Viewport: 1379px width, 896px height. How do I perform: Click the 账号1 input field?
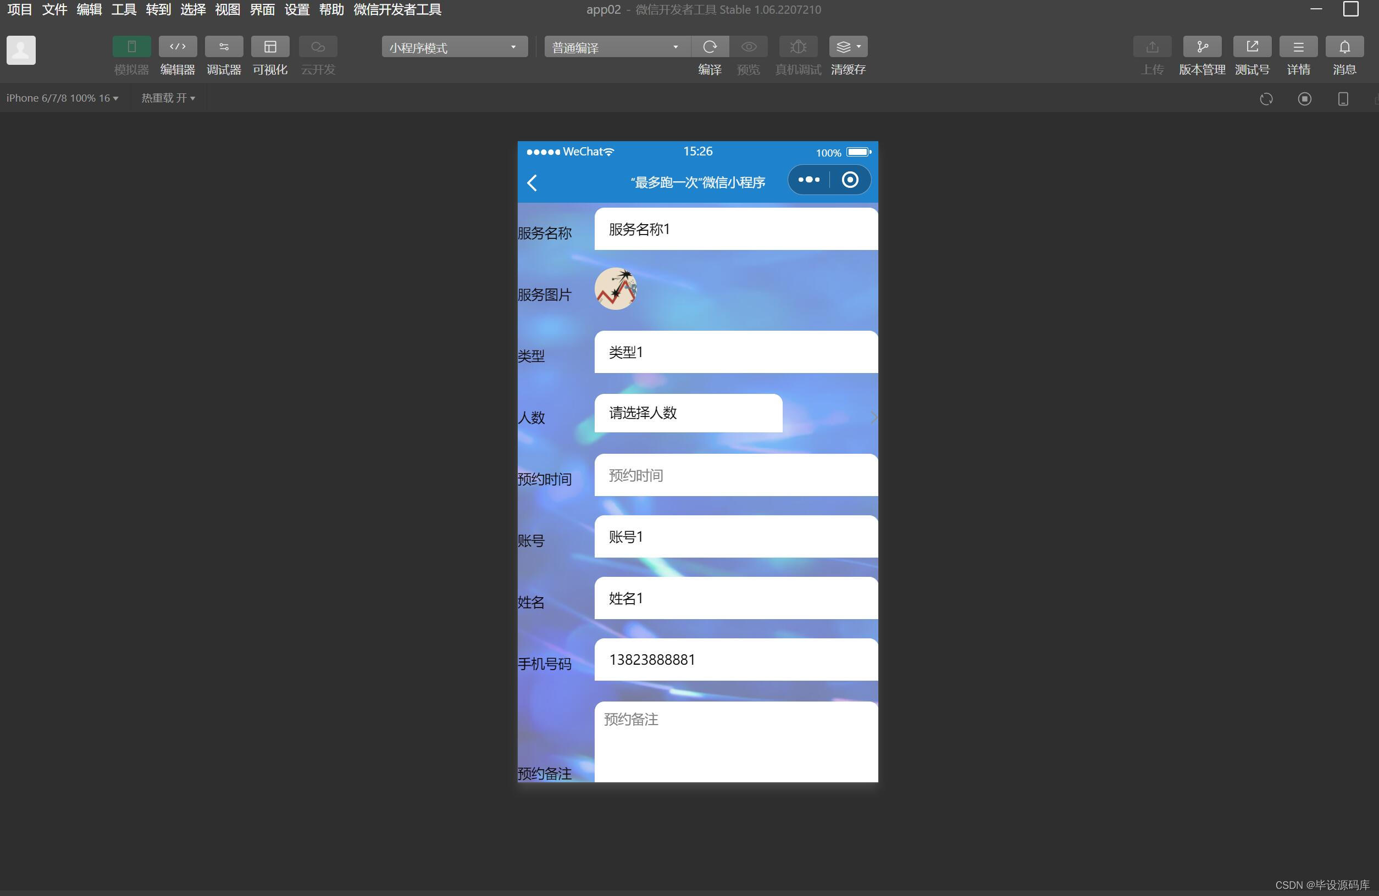[x=736, y=536]
